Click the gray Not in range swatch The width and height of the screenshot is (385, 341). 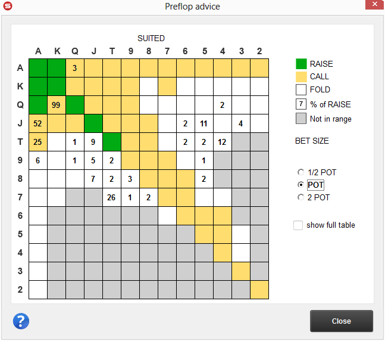point(301,119)
